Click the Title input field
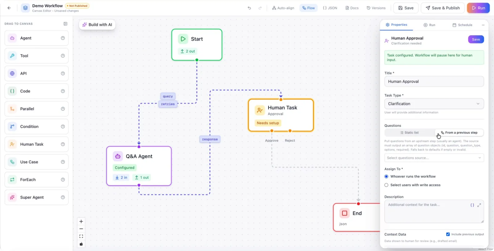 pos(434,82)
